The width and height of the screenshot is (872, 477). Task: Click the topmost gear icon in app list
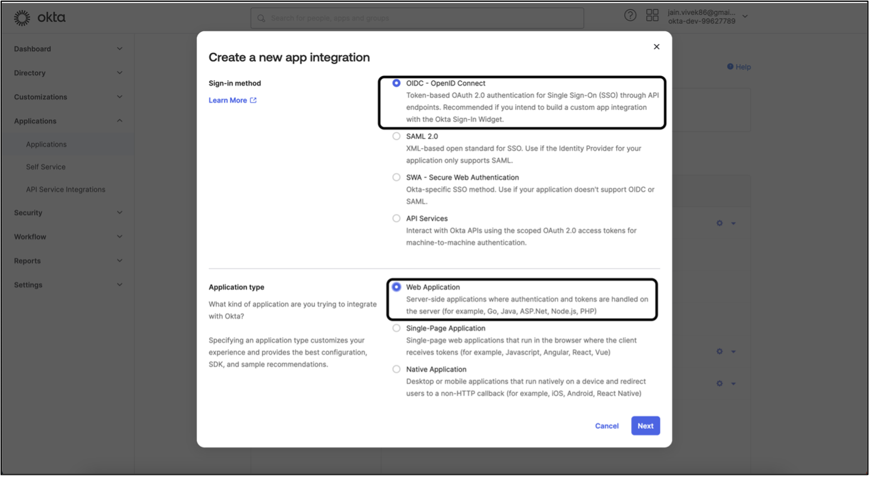720,223
